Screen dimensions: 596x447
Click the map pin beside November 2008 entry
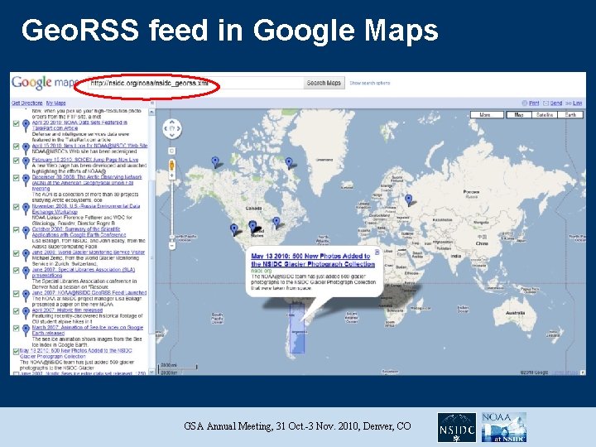(x=26, y=209)
